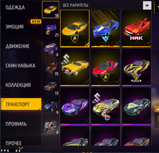Expand the ВСЕ РАРИТЕТЫ dropdown arrow
The width and height of the screenshot is (159, 153).
coord(147,5)
